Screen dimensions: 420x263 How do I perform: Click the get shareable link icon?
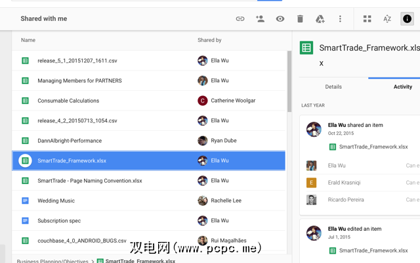coord(240,19)
